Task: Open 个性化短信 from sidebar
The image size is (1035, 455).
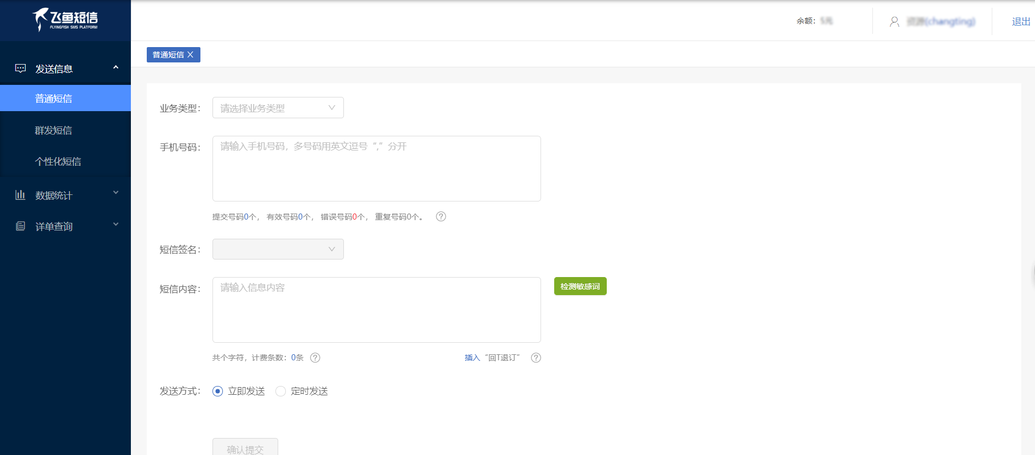Action: coord(58,162)
